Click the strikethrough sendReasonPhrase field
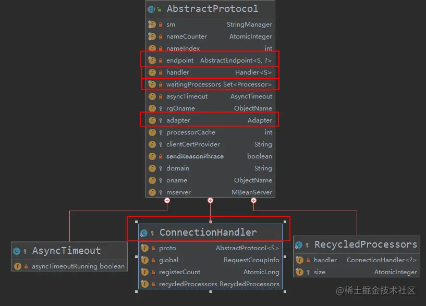The image size is (426, 306). click(x=194, y=156)
